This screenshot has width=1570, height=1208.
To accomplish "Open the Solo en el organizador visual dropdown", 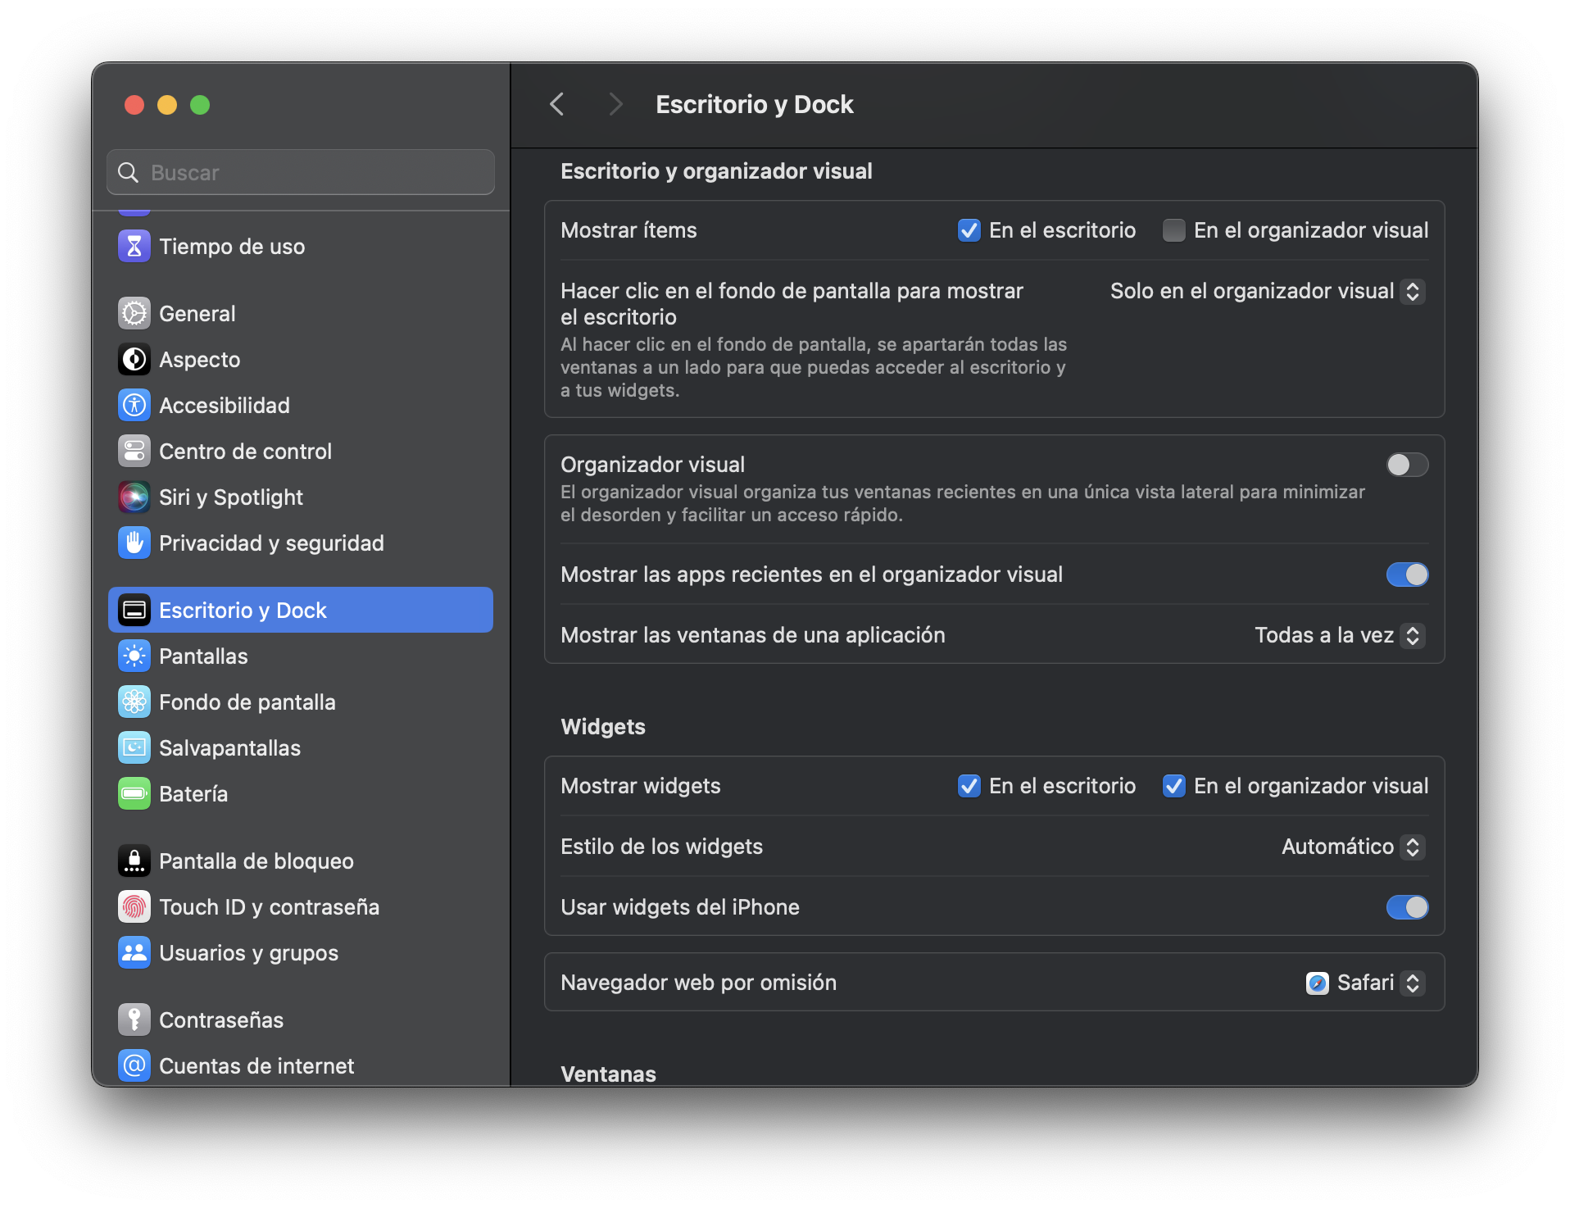I will pyautogui.click(x=1267, y=292).
